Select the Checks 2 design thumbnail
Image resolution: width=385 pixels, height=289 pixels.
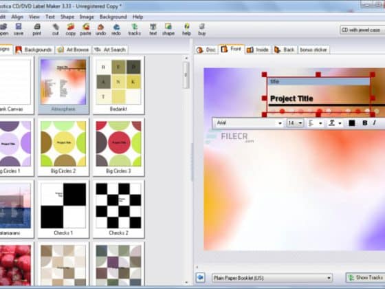point(118,209)
